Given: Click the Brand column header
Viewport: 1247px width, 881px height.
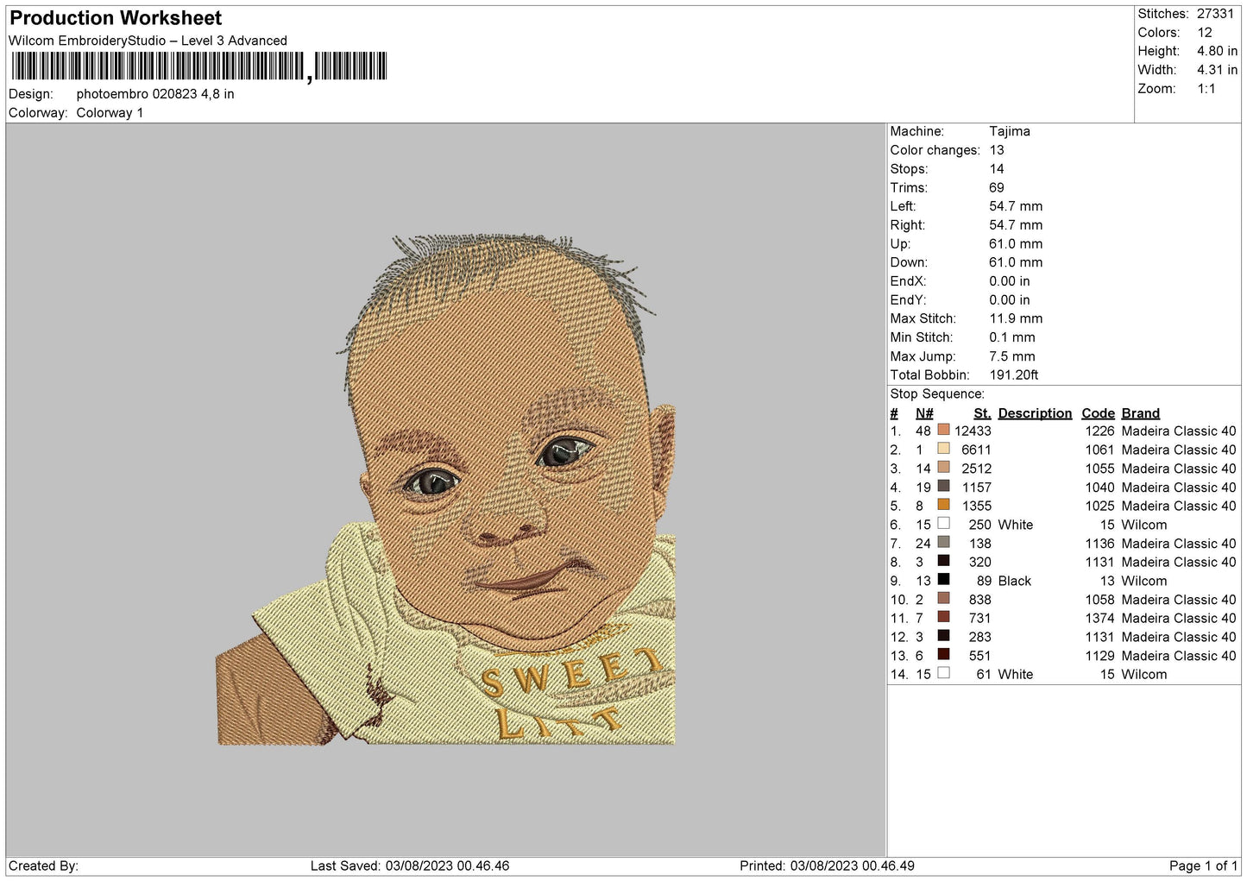Looking at the screenshot, I should click(1141, 413).
